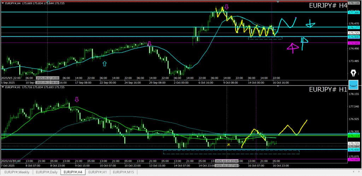Viewport: 362px width, 176px height.
Task: Open the EURJPY#,H1 chart title dropdown triangle
Action: pos(2,87)
